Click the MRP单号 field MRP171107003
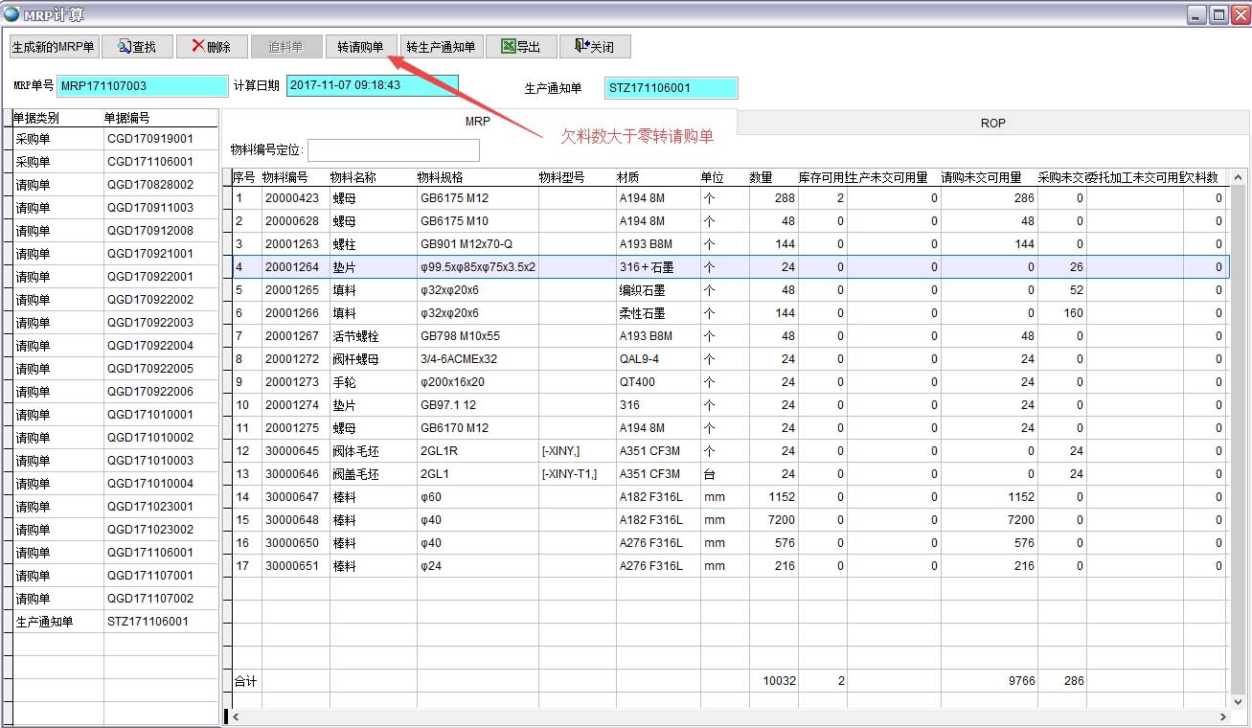The width and height of the screenshot is (1252, 728). tap(143, 86)
